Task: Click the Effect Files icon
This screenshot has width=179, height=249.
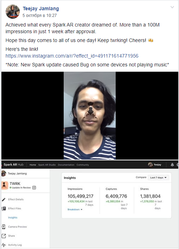Action: tap(4, 208)
